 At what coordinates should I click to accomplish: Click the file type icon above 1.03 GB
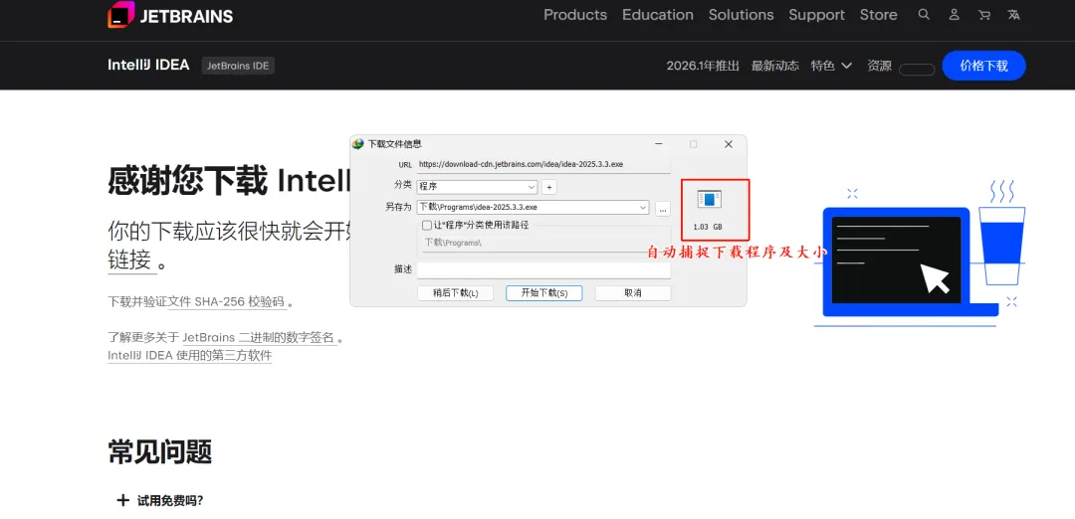point(710,199)
